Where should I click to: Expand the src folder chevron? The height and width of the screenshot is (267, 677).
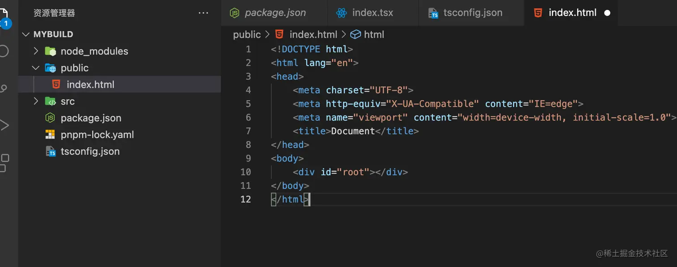pos(36,102)
